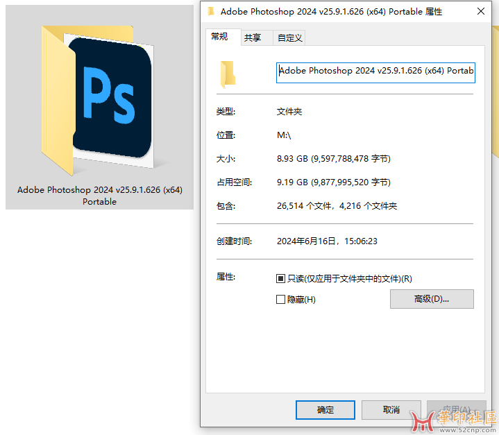The image size is (499, 435).
Task: Click the 属性: label
Action: 226,277
